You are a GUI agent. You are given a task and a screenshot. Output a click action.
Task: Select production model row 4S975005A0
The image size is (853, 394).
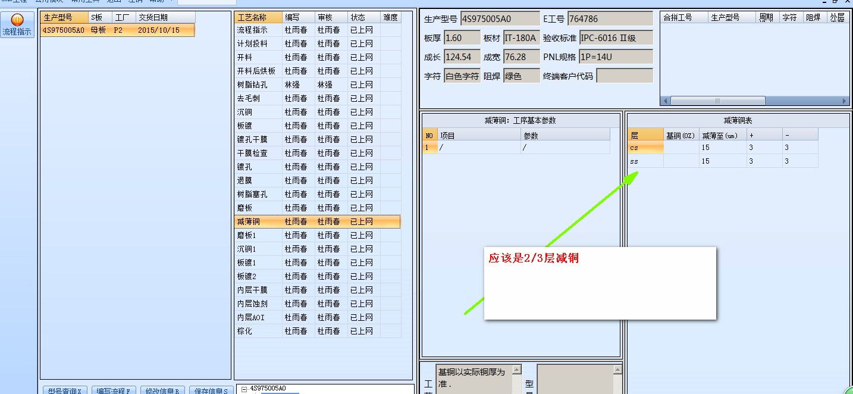click(117, 30)
